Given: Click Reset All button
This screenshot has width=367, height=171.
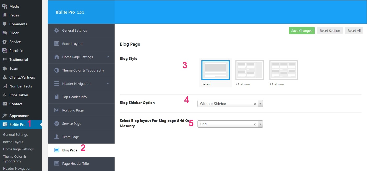Looking at the screenshot, I should [x=354, y=31].
